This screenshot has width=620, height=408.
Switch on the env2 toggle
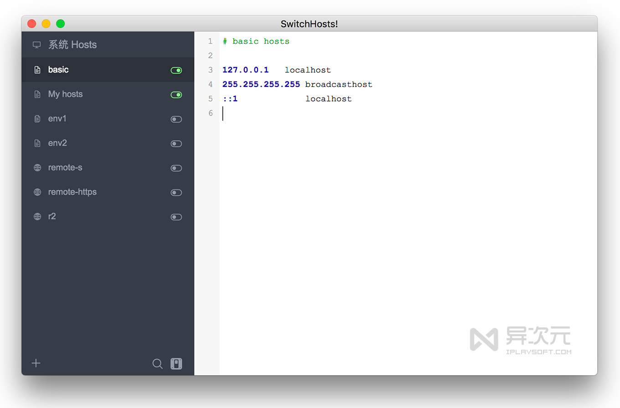click(176, 144)
